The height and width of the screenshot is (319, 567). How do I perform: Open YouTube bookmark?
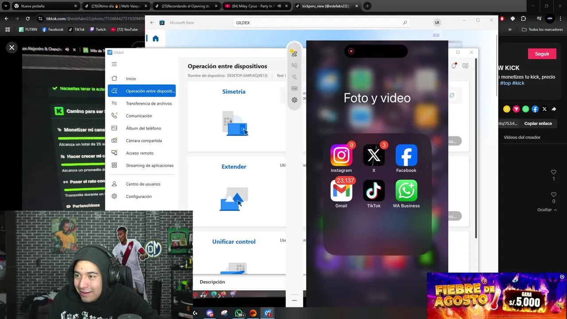tap(124, 30)
